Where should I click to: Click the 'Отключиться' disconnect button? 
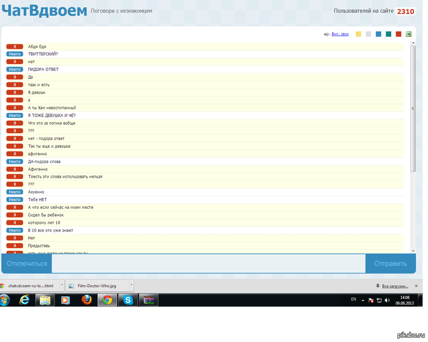coord(27,263)
